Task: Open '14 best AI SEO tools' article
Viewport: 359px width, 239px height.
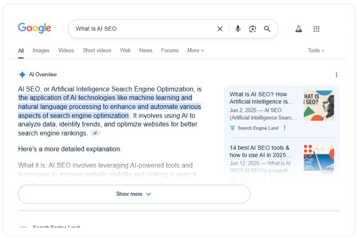Action: (x=261, y=151)
